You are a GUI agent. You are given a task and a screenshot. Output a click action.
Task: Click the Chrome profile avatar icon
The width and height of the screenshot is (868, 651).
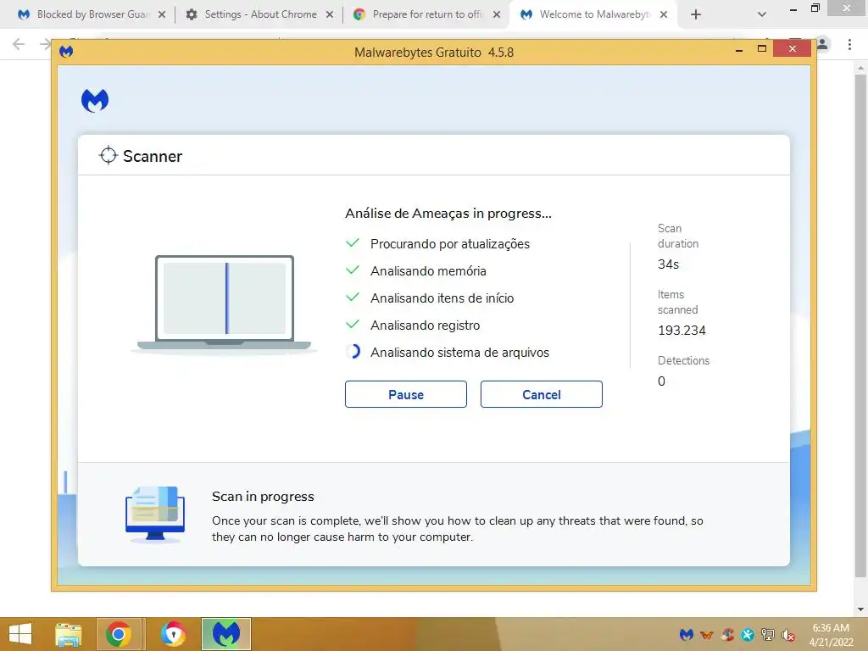pyautogui.click(x=822, y=44)
